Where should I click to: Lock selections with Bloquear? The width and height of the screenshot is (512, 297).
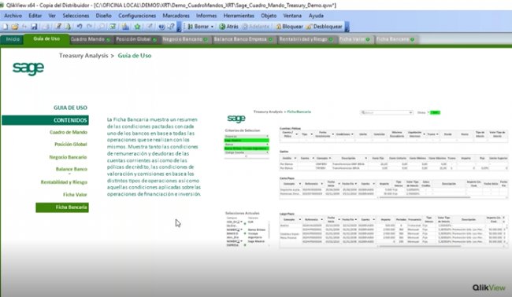289,27
